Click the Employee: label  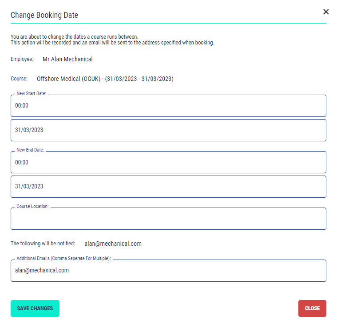click(x=22, y=59)
